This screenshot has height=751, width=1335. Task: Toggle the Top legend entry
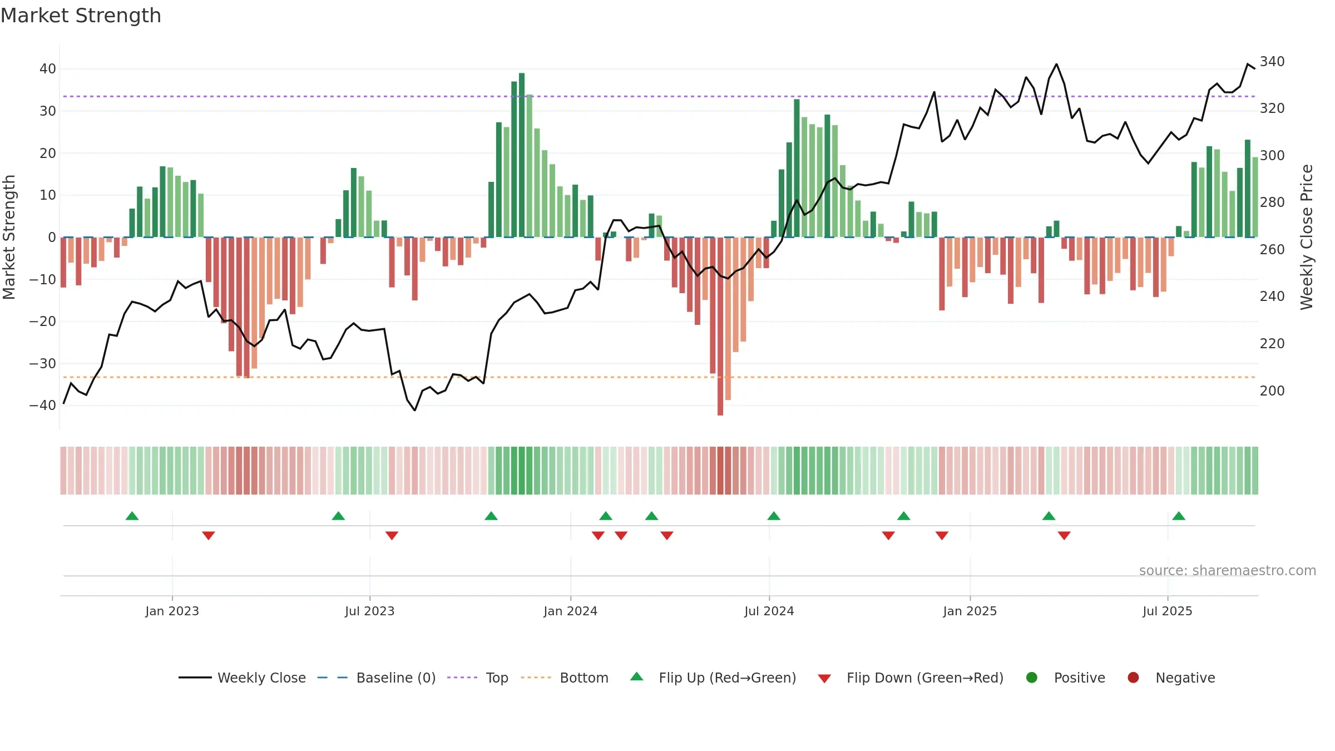[x=478, y=678]
